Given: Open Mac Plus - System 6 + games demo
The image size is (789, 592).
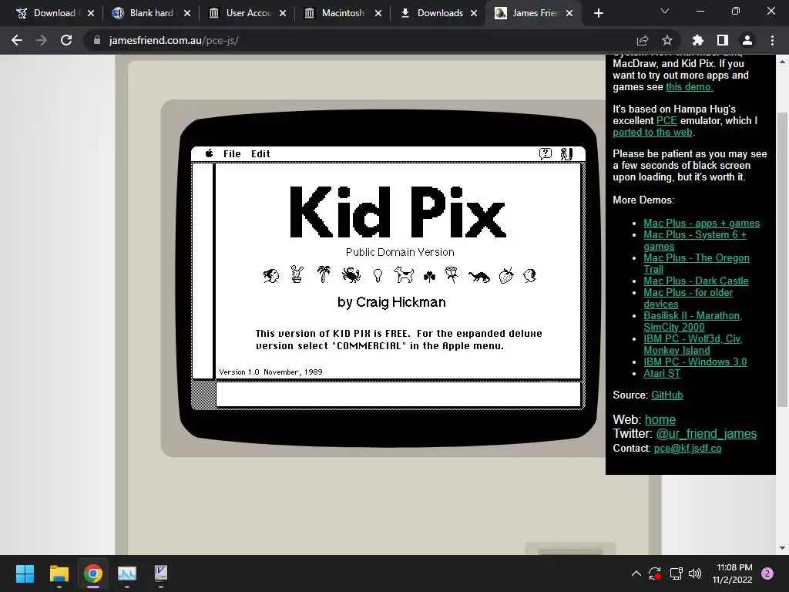Looking at the screenshot, I should click(695, 240).
